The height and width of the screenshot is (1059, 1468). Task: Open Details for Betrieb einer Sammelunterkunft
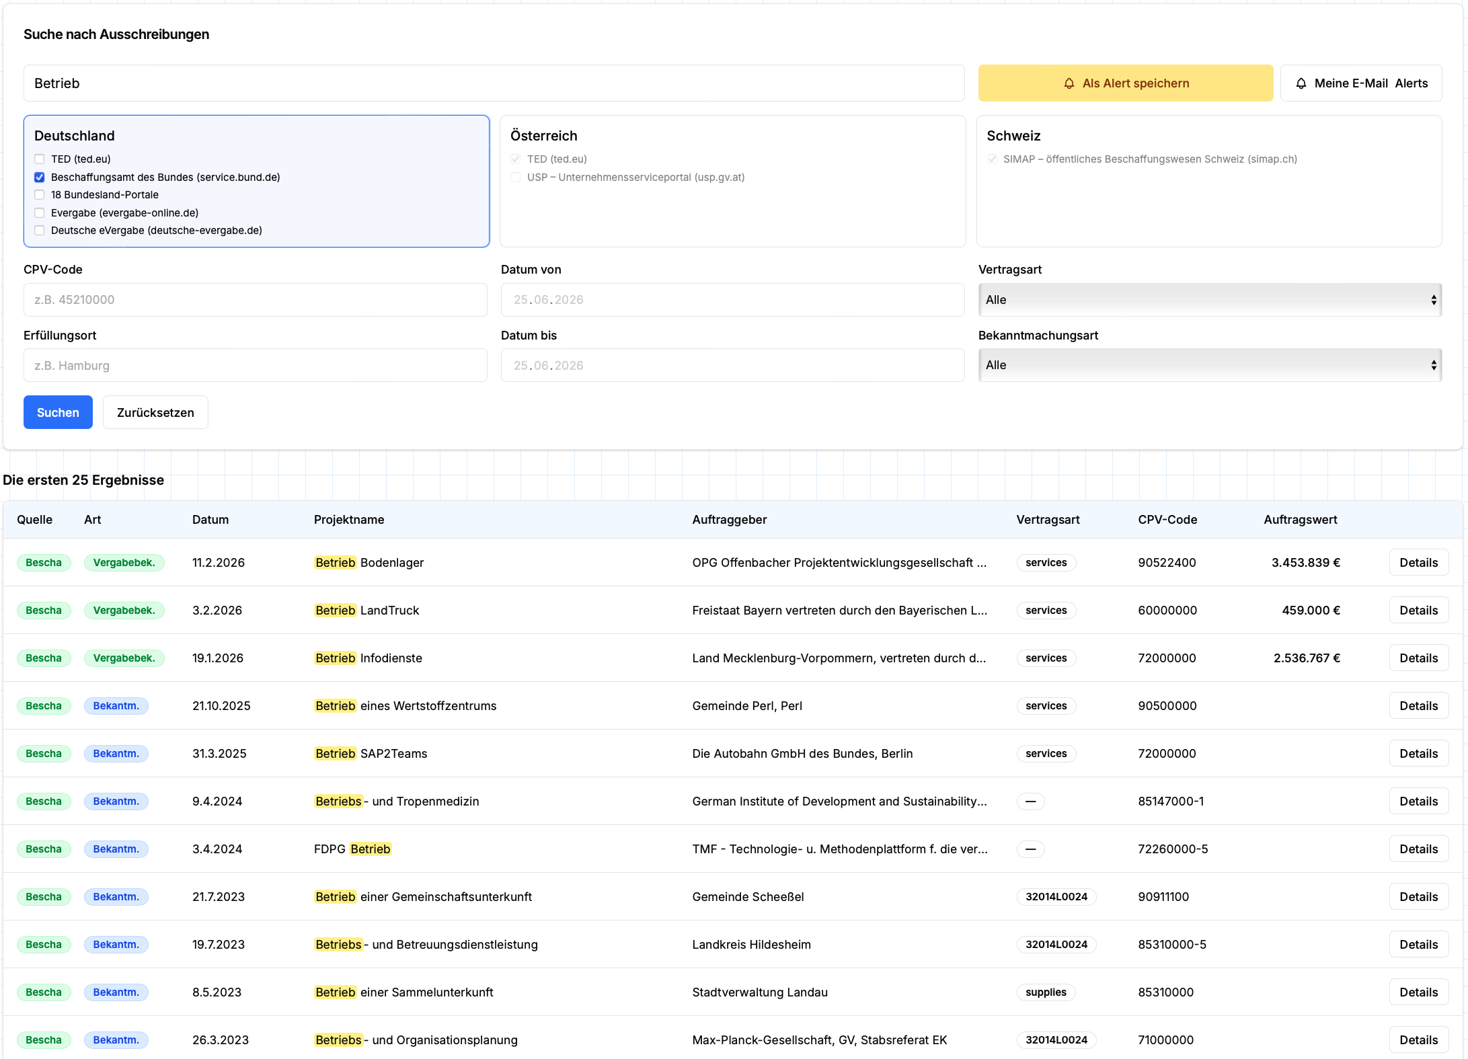pyautogui.click(x=1418, y=992)
